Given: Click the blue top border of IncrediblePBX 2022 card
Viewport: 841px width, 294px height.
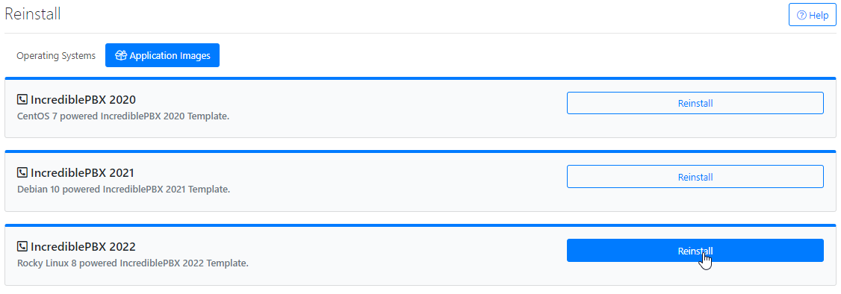Looking at the screenshot, I should click(x=420, y=225).
